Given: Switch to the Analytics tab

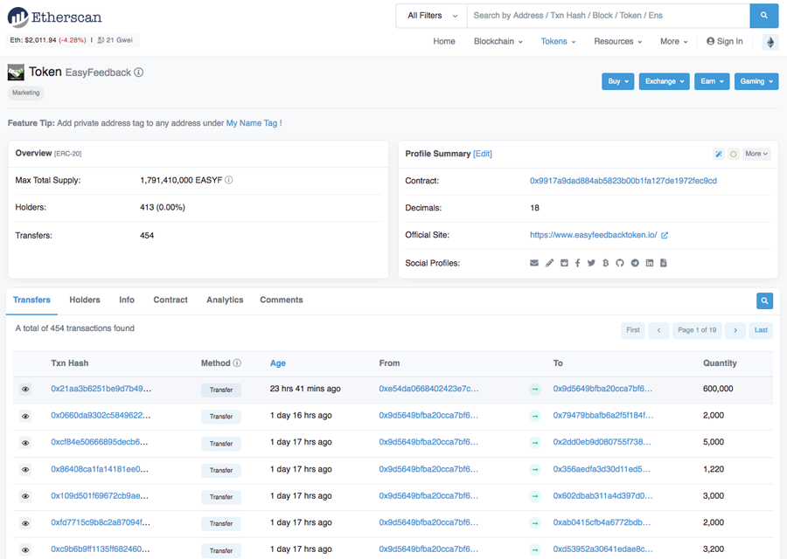Looking at the screenshot, I should (225, 300).
